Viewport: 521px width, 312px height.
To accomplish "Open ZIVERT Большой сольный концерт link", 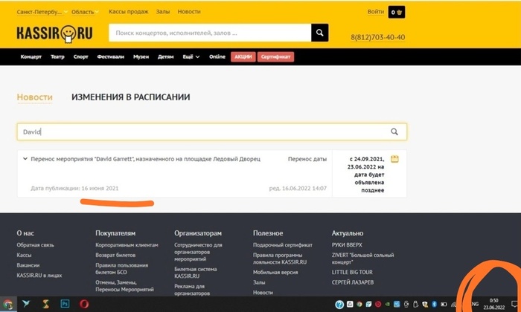I will [x=362, y=259].
